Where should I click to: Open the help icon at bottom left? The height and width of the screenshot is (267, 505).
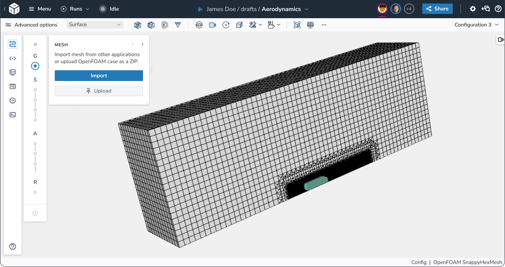tap(12, 246)
